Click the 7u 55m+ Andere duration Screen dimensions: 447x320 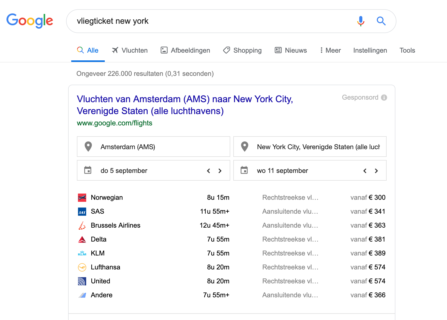(x=216, y=295)
